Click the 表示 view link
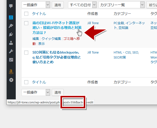 click(41, 44)
